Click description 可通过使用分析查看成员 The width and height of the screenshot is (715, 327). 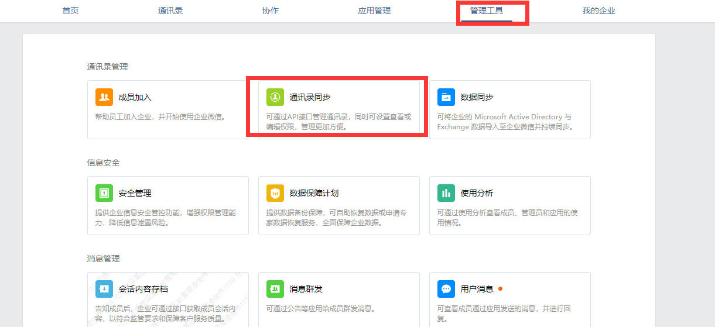click(x=507, y=218)
